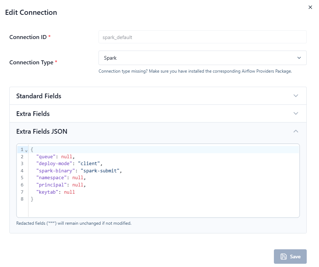Click the "client" deploy-mode value

click(90, 164)
